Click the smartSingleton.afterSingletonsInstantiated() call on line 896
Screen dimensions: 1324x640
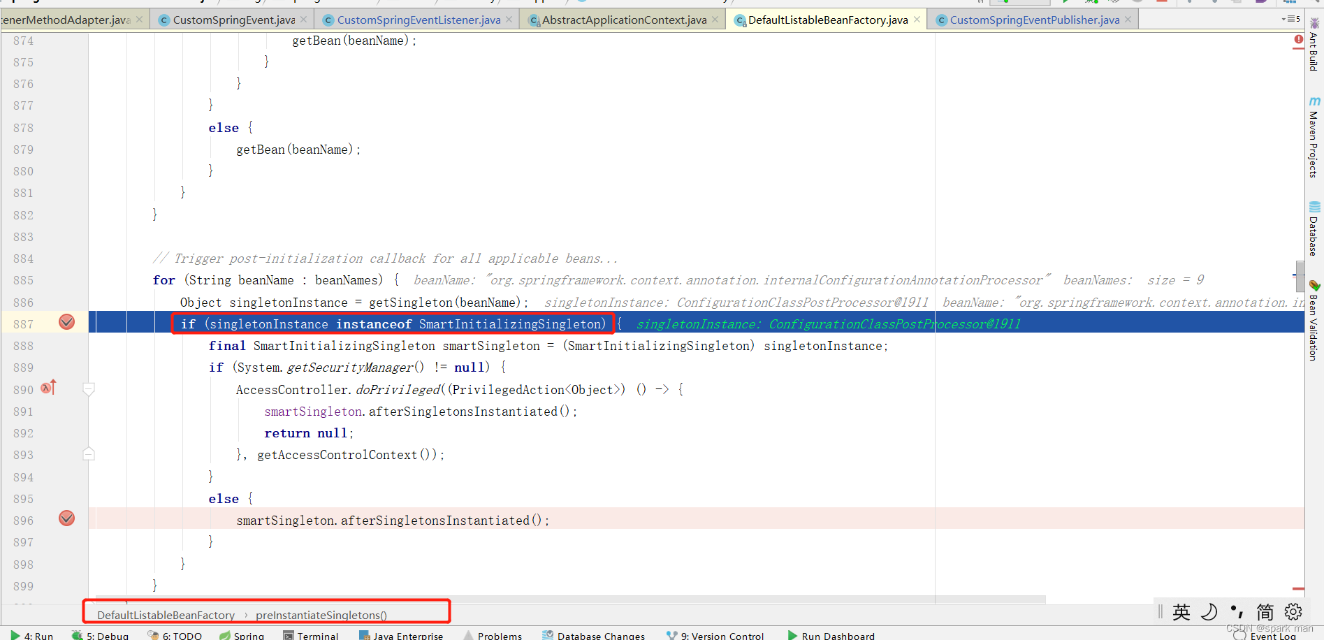coord(393,521)
